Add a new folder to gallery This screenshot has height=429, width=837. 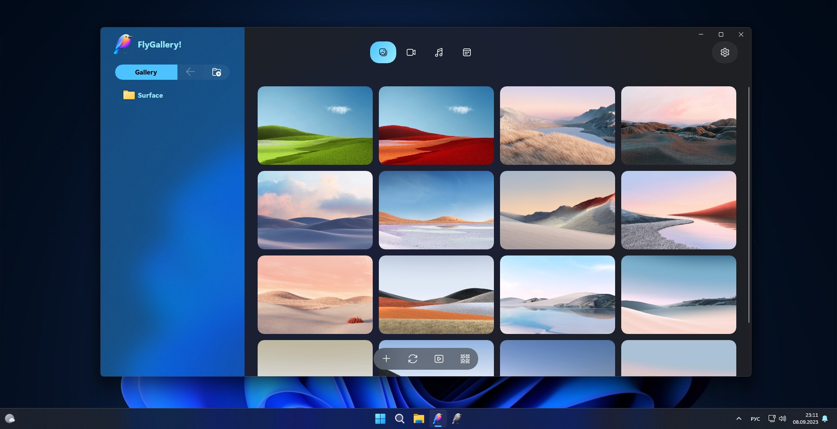click(x=216, y=72)
